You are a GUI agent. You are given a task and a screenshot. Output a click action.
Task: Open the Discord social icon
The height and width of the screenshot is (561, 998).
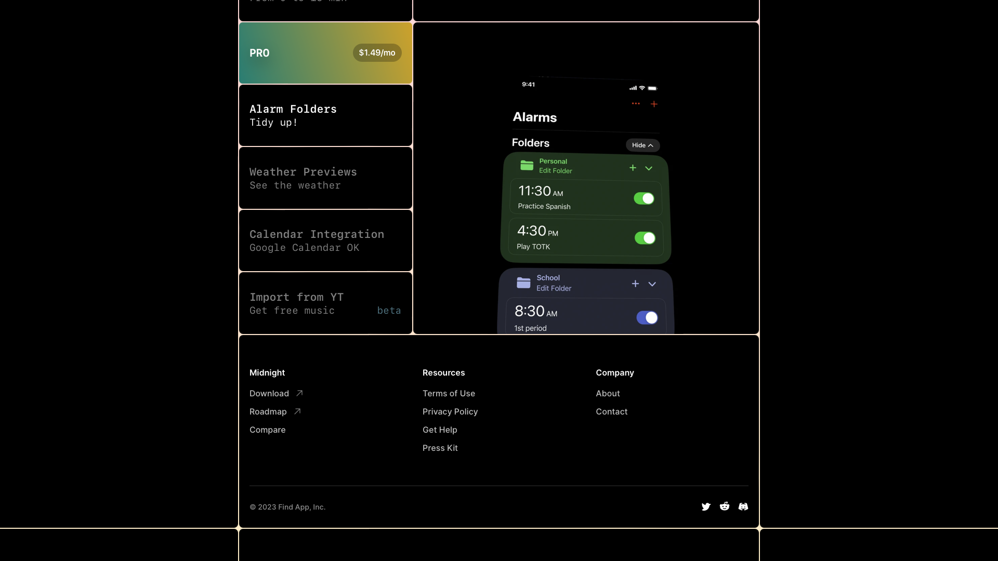click(x=743, y=506)
